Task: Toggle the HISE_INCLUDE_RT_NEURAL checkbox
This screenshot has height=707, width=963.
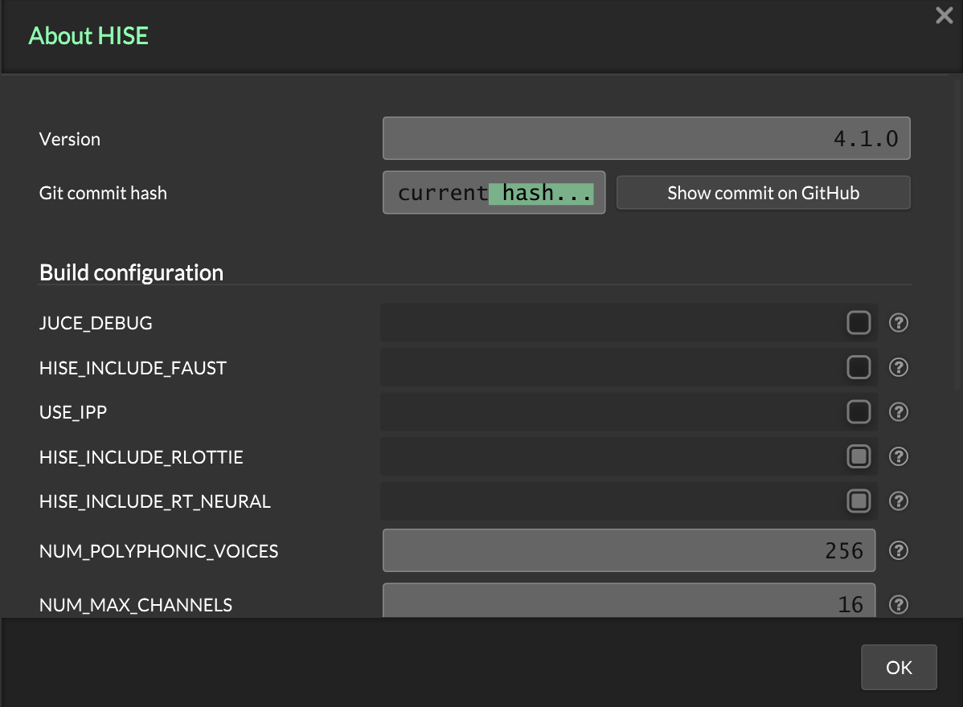Action: [x=859, y=501]
